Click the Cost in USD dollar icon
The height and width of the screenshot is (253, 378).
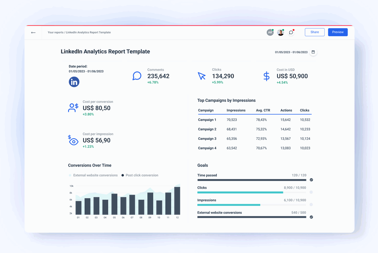point(266,76)
